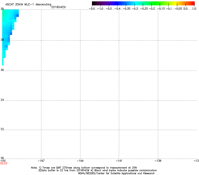The width and height of the screenshot is (199, 175).
Task: Click the date label 20160429 at top
Action: (x=58, y=7)
